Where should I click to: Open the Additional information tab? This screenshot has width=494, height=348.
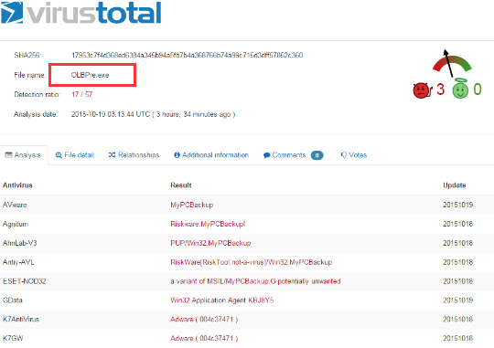click(211, 155)
